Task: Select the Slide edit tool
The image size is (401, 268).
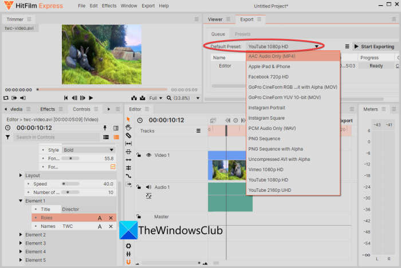Action: (x=128, y=168)
